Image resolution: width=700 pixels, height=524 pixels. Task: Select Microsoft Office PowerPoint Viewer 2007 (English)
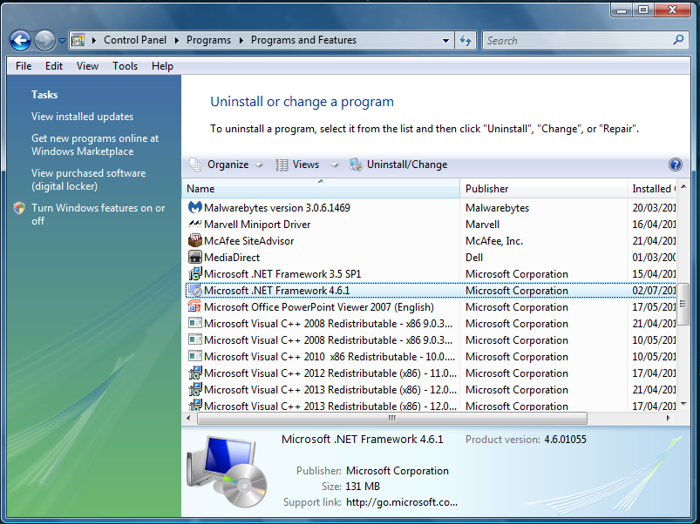tap(431, 306)
